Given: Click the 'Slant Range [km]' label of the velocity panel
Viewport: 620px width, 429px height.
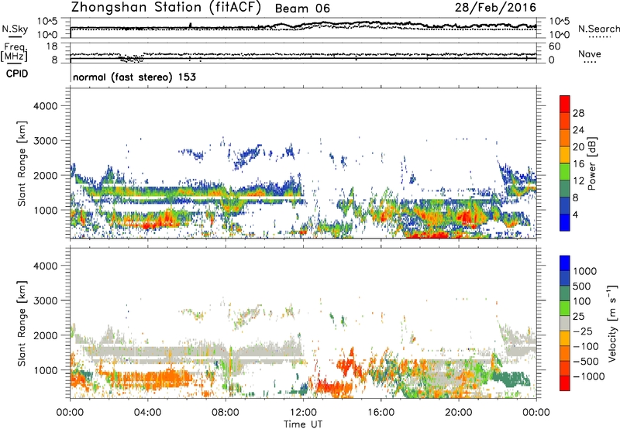Looking at the screenshot, I should (22, 323).
